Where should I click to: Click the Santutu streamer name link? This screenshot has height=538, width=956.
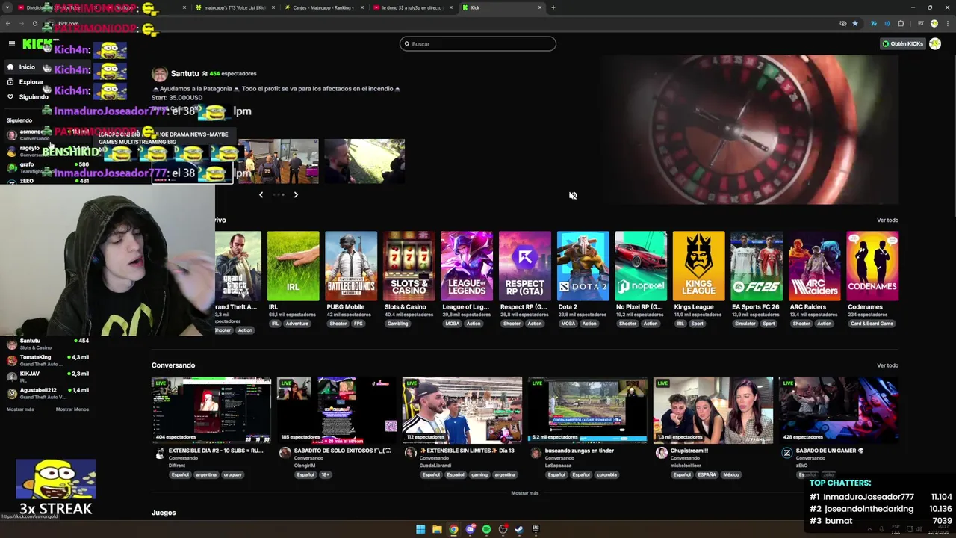pos(184,74)
